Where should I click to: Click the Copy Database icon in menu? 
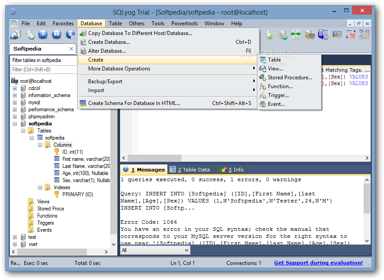pos(83,33)
